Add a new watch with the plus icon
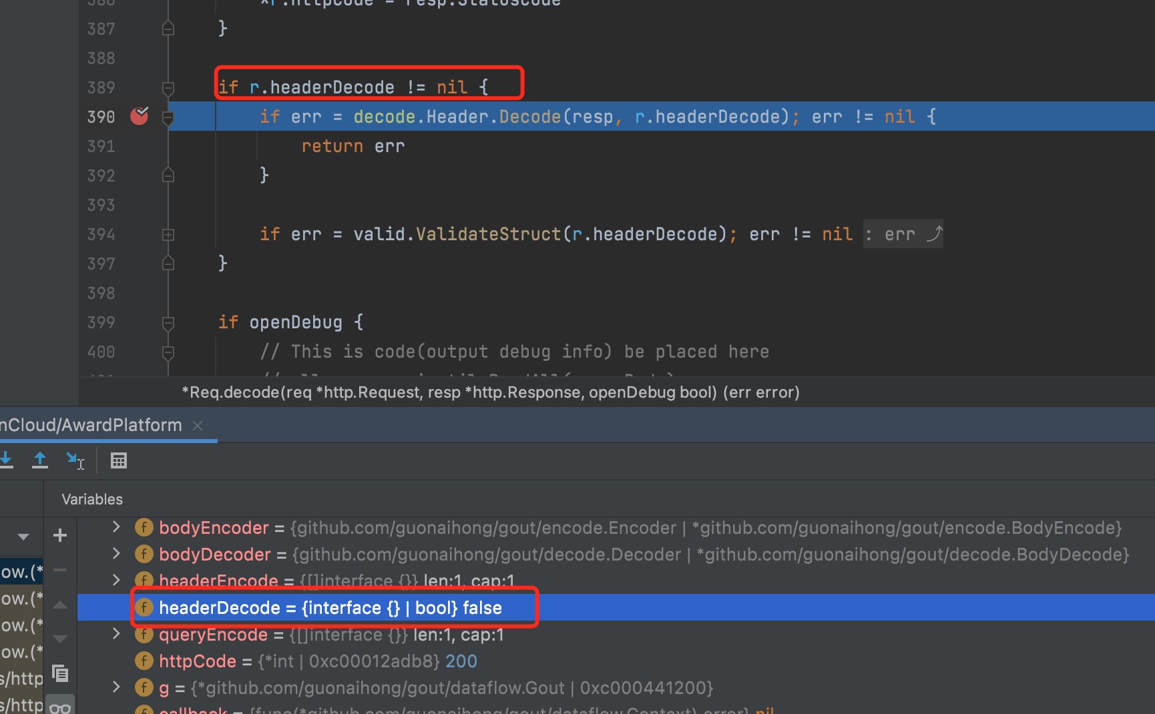 pyautogui.click(x=60, y=535)
